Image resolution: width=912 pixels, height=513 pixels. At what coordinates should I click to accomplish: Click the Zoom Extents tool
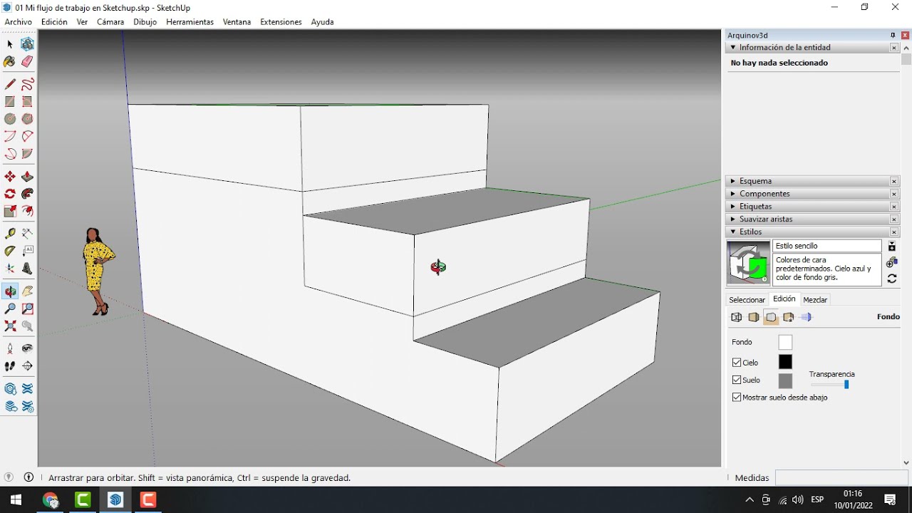coord(10,326)
